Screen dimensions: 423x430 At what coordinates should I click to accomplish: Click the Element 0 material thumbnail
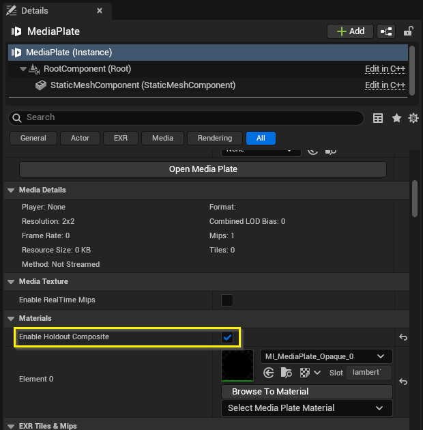pos(237,366)
